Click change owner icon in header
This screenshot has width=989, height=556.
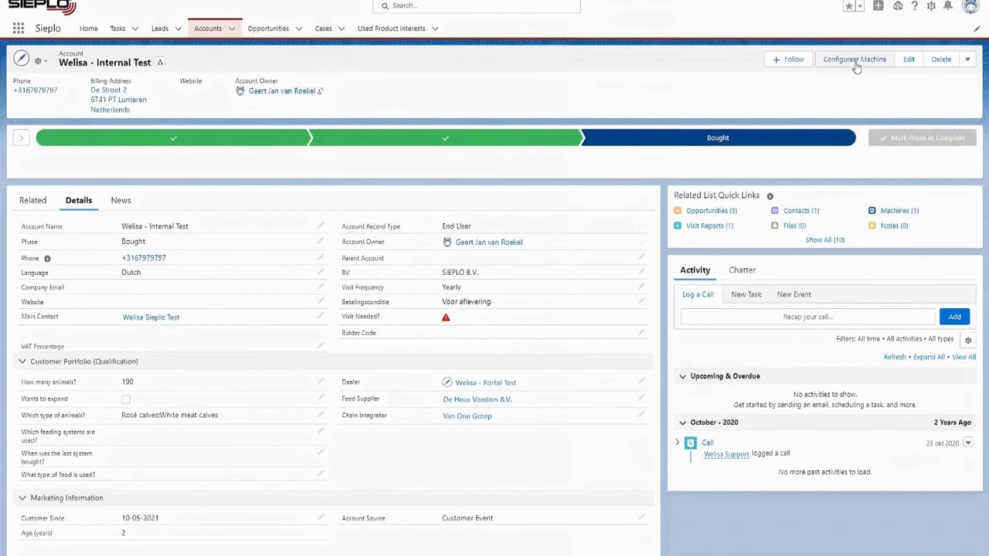320,91
